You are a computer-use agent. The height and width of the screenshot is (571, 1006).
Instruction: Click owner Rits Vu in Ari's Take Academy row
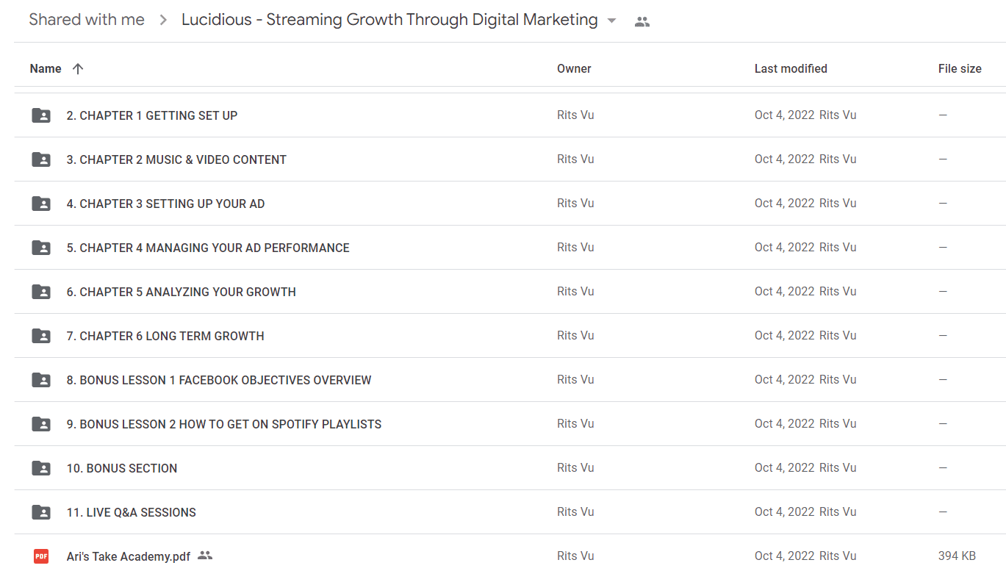575,556
